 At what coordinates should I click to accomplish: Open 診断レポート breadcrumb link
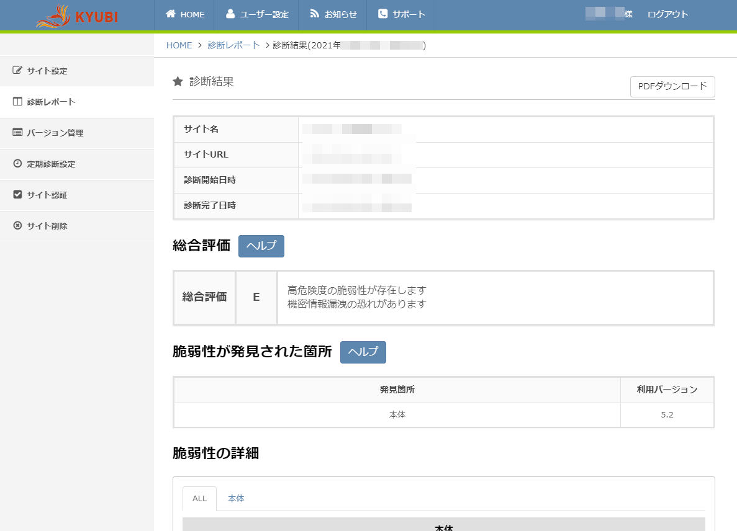click(x=233, y=45)
